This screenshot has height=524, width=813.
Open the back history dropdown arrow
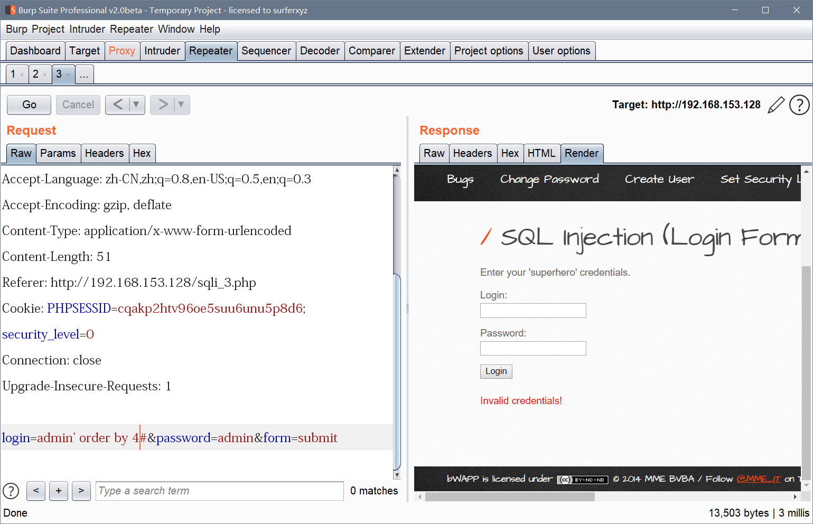point(136,105)
